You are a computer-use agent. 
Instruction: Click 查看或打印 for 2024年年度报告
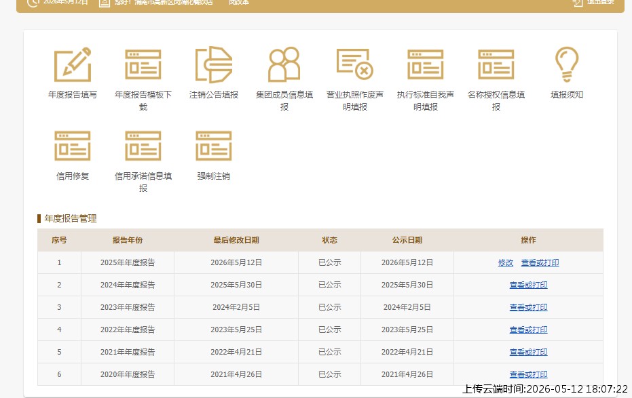528,285
